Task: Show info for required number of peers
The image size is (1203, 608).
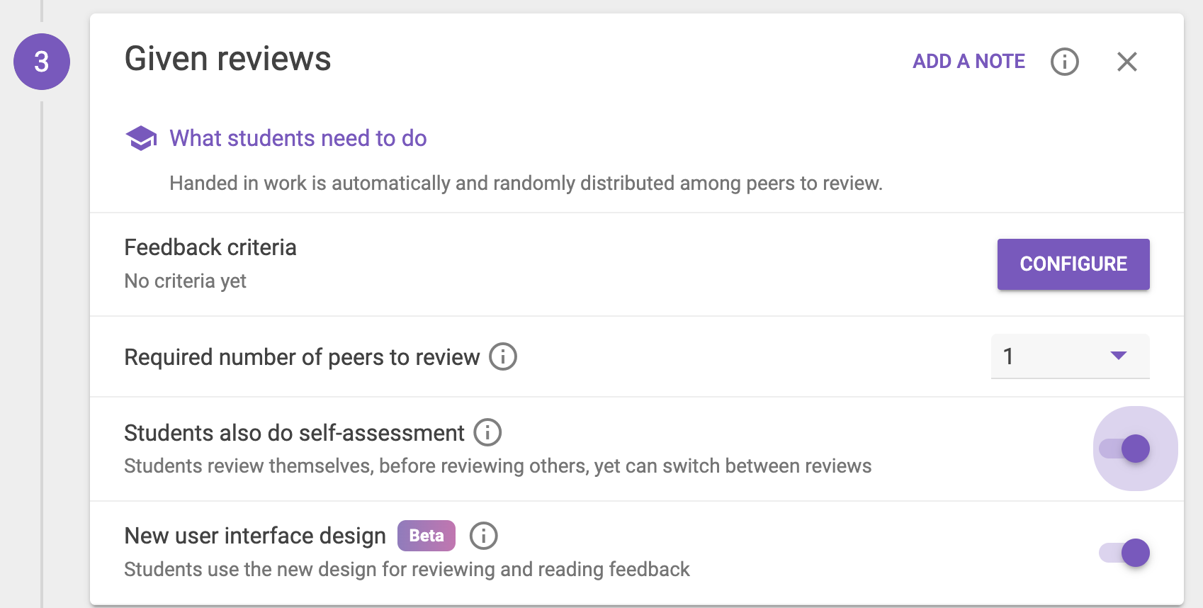Action: 503,356
